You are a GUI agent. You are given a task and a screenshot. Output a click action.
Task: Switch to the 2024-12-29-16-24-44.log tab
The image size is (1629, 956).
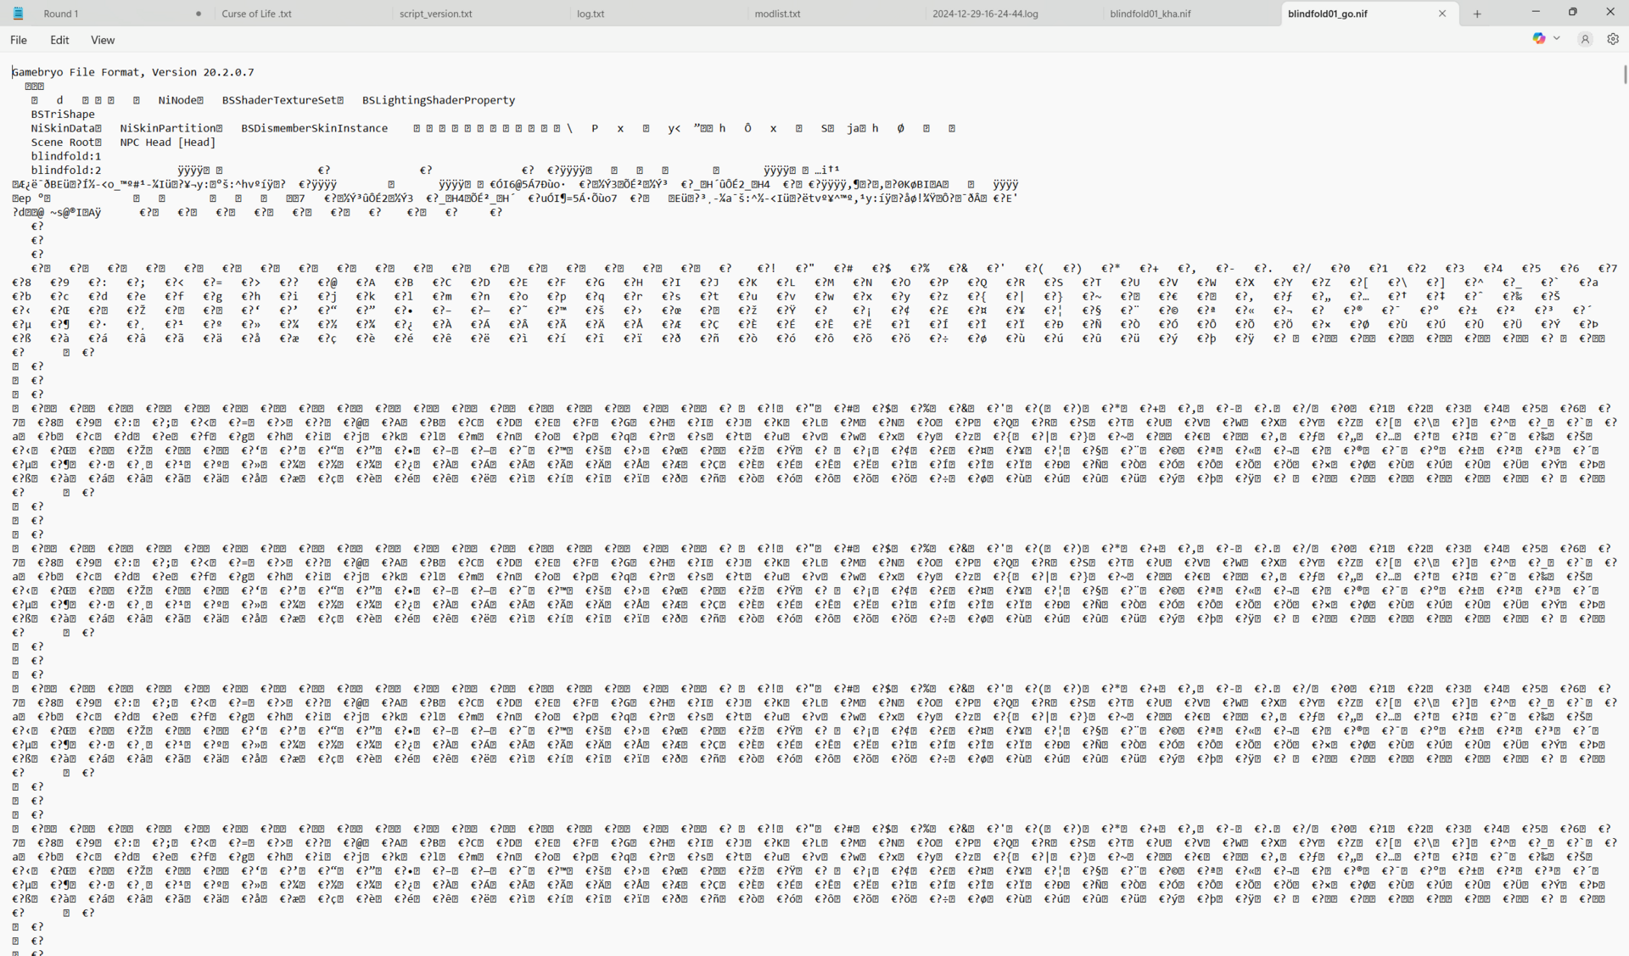(1014, 14)
